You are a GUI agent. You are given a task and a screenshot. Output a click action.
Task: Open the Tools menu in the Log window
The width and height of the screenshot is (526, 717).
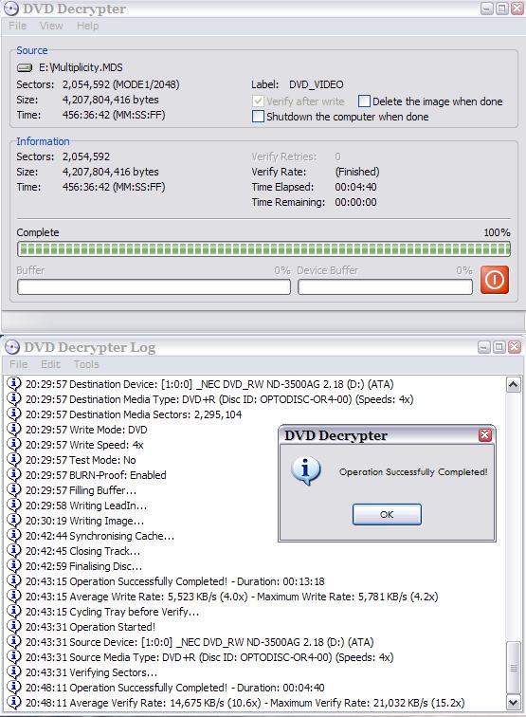point(86,364)
